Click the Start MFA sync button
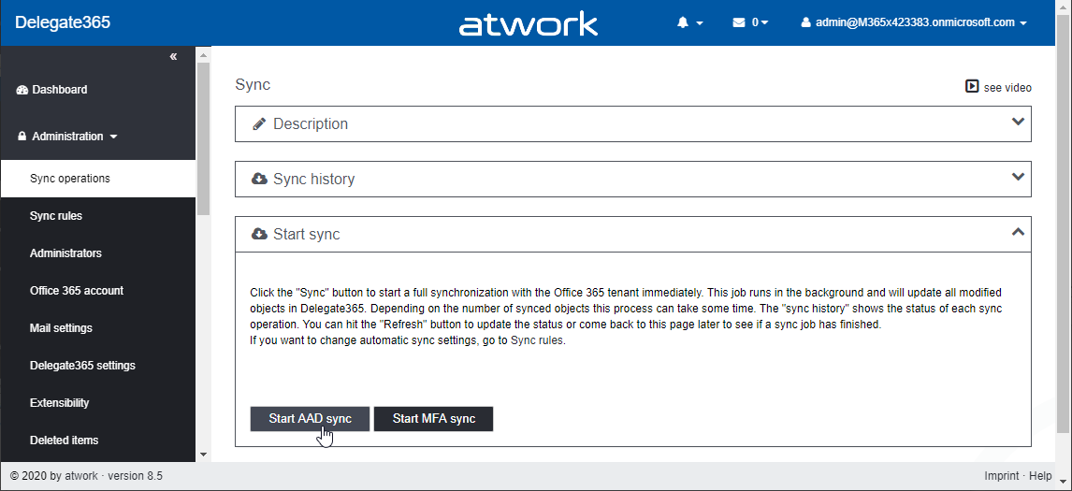Screen dimensions: 1072x491 click(433, 419)
